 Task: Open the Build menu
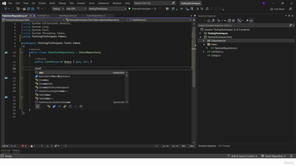point(52,3)
